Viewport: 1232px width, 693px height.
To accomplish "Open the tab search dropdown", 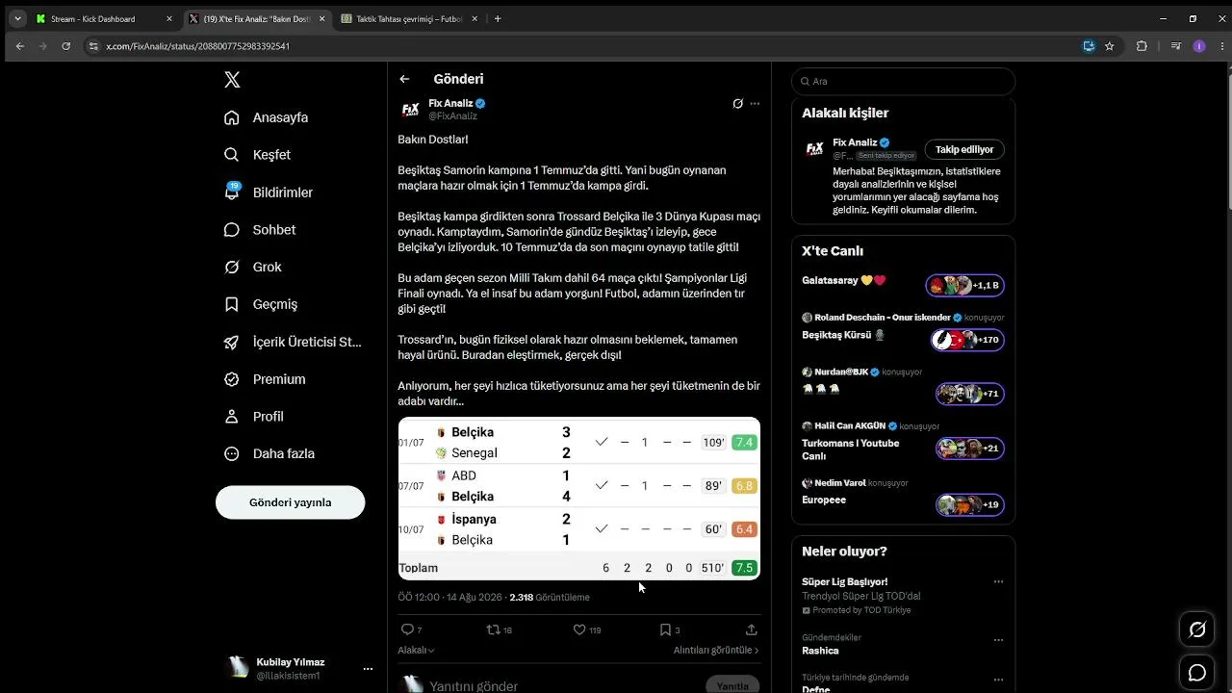I will (17, 18).
